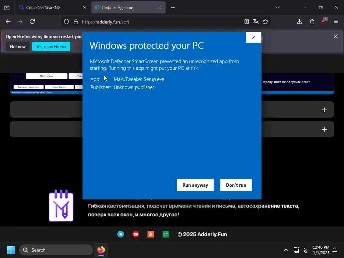Click Run anyway in SmartScreen dialog
The height and width of the screenshot is (258, 344).
[195, 185]
